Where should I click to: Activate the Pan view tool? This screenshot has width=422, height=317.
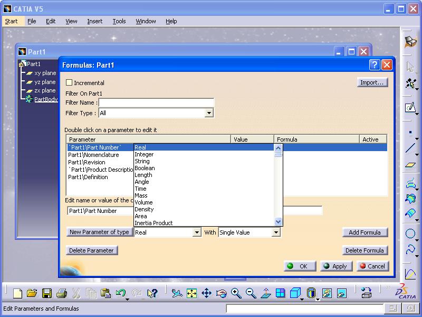pyautogui.click(x=206, y=293)
